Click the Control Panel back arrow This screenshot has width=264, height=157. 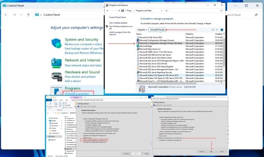point(6,15)
